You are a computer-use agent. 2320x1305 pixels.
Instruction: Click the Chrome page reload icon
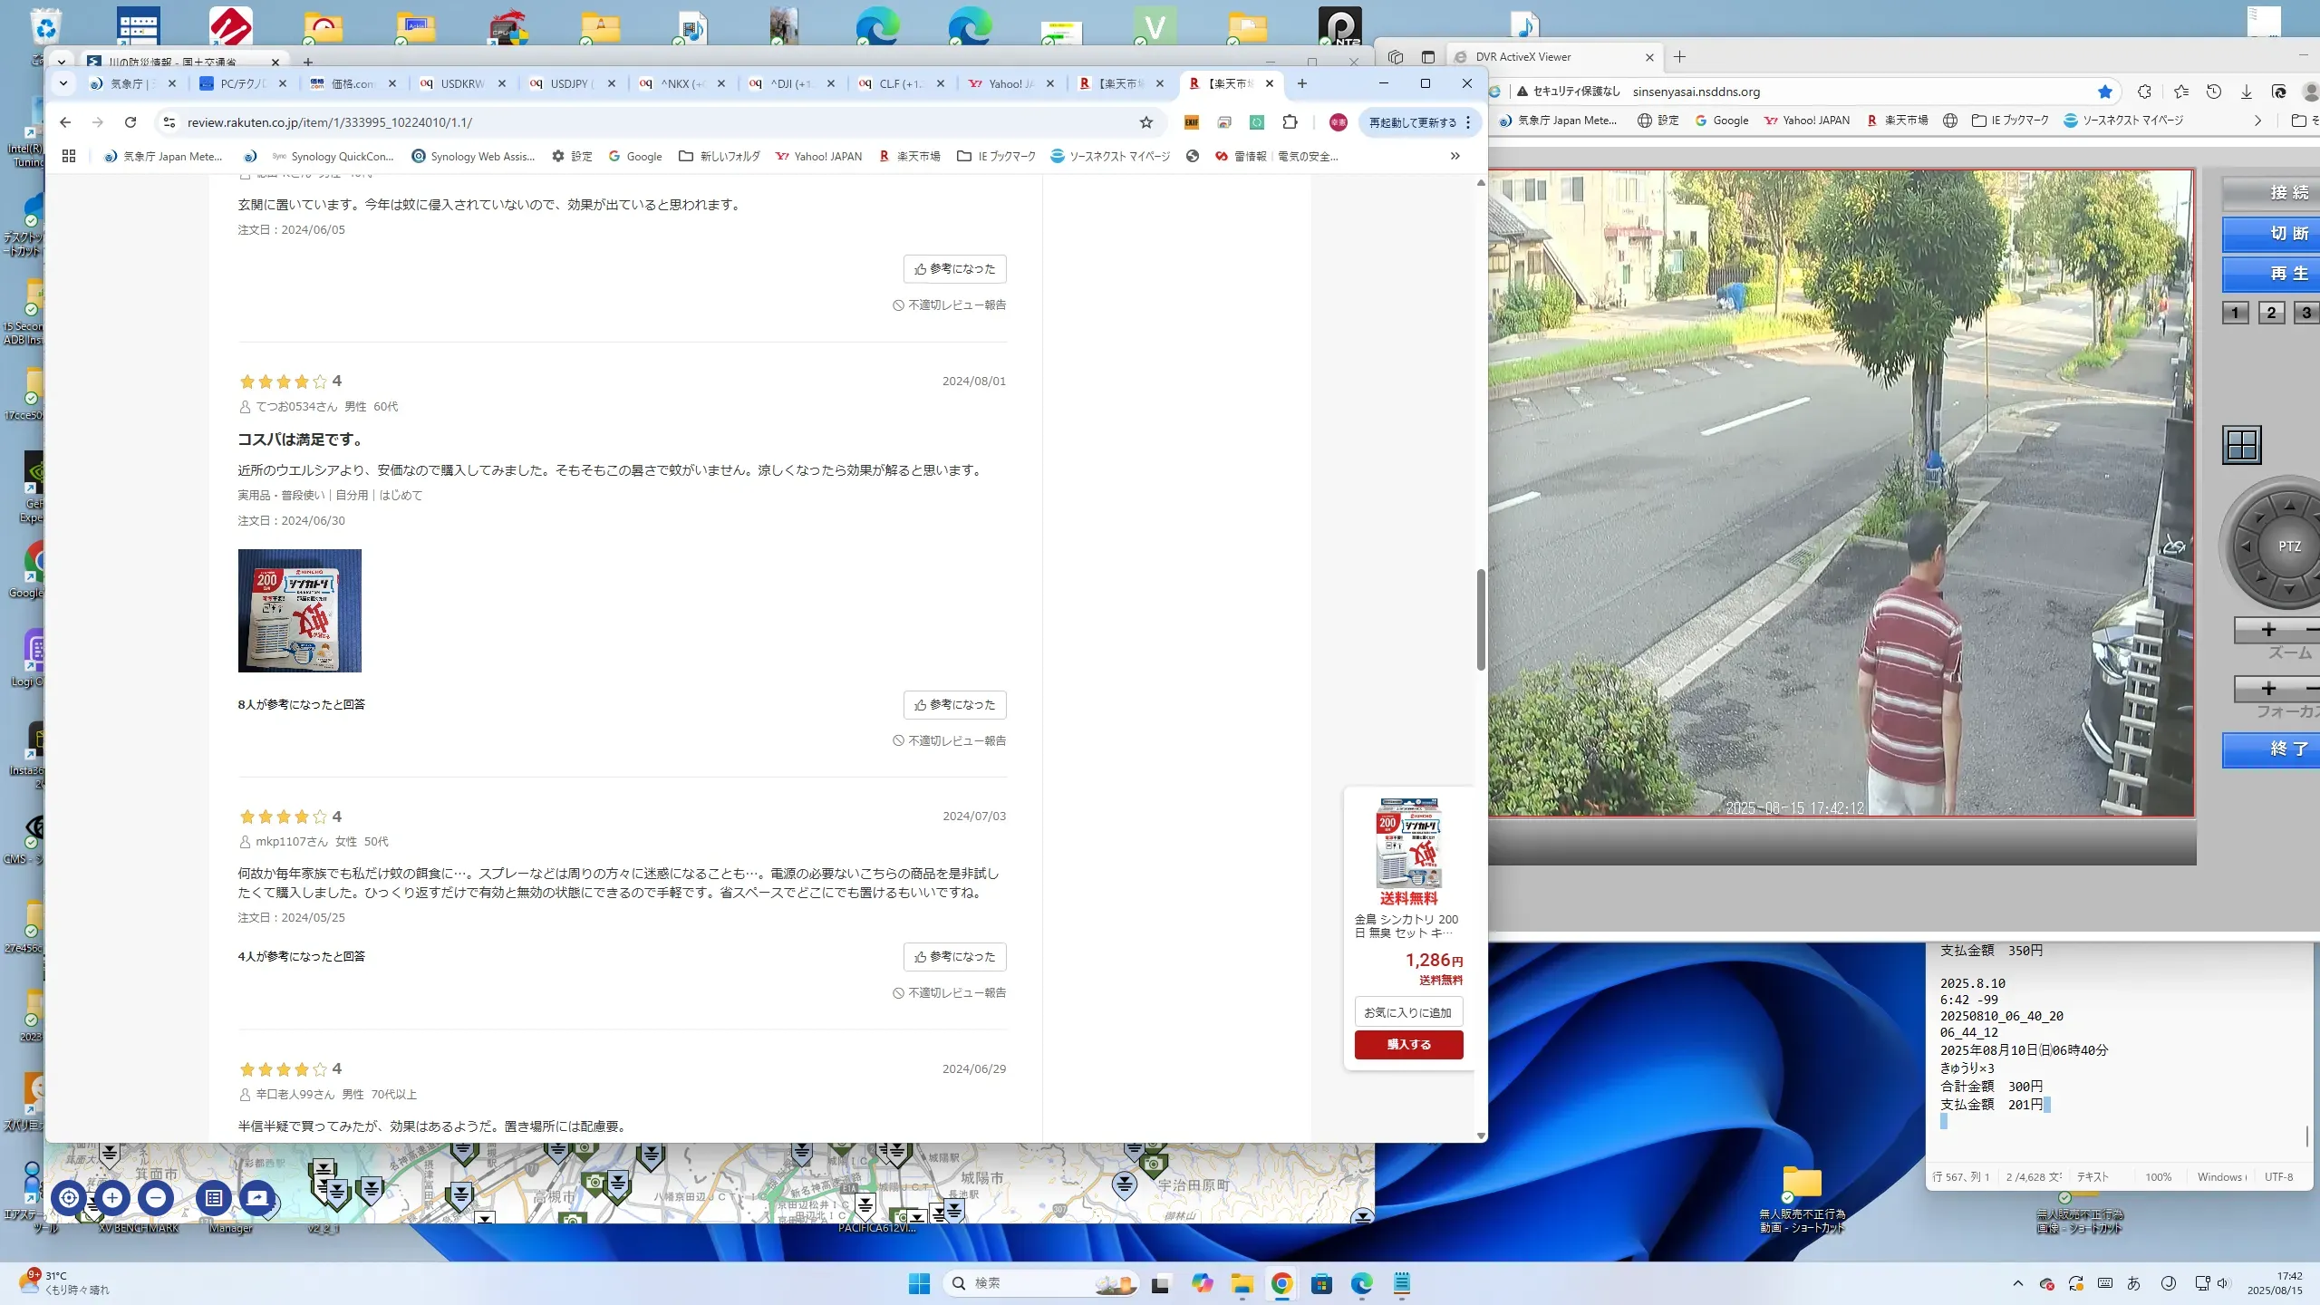(130, 122)
